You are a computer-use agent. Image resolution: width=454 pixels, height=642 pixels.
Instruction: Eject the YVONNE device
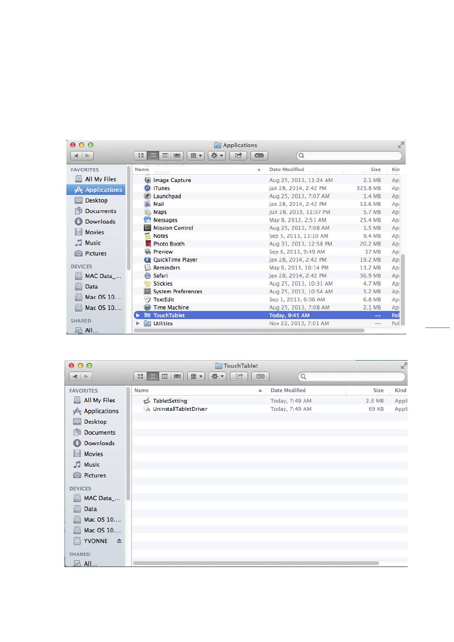(119, 541)
